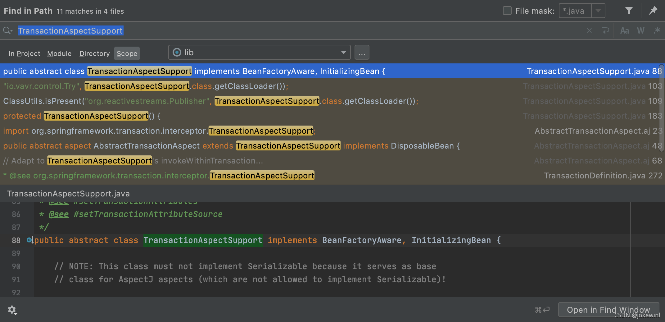Open the settings gear menu

pyautogui.click(x=12, y=310)
